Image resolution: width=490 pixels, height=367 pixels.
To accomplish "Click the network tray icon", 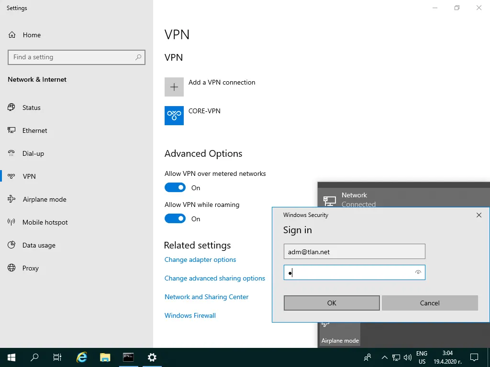I will tap(396, 357).
